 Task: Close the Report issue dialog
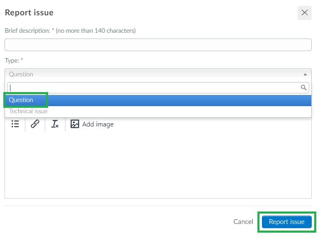tap(304, 13)
